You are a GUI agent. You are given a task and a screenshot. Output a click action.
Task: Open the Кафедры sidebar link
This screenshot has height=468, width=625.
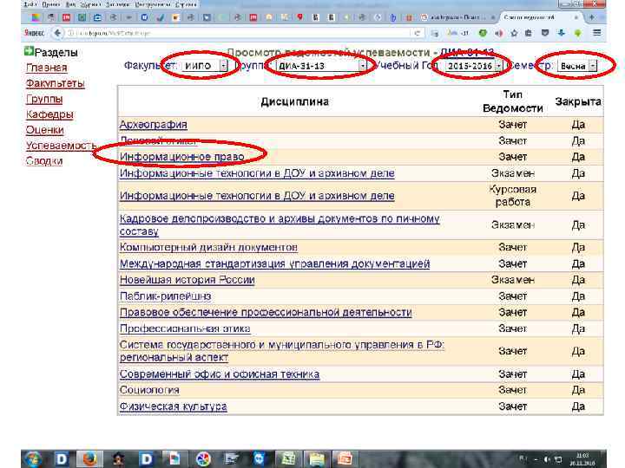click(49, 114)
